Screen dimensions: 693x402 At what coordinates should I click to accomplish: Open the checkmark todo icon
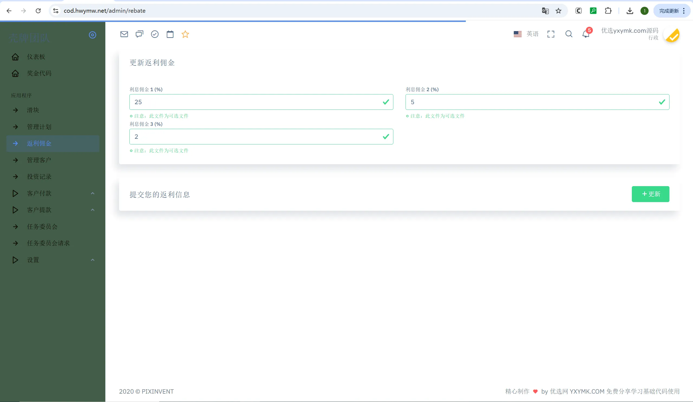pyautogui.click(x=155, y=34)
